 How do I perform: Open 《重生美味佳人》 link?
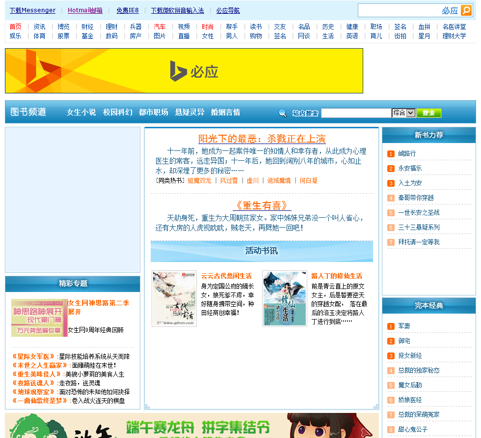(x=36, y=374)
